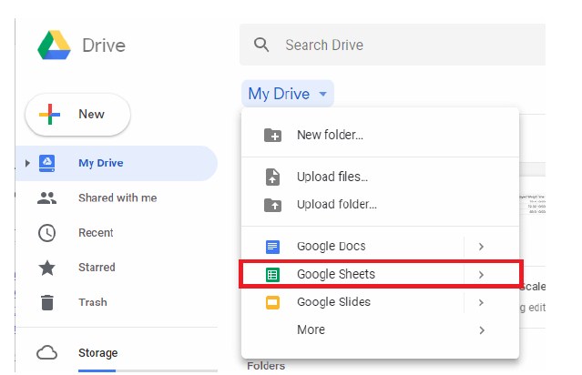Click the Google Drive logo
The width and height of the screenshot is (582, 375).
click(54, 46)
